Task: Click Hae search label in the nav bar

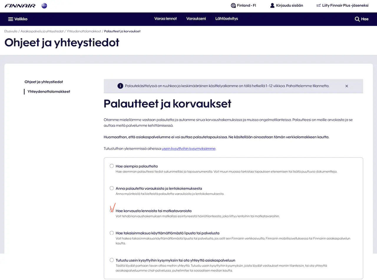Action: coord(365,19)
